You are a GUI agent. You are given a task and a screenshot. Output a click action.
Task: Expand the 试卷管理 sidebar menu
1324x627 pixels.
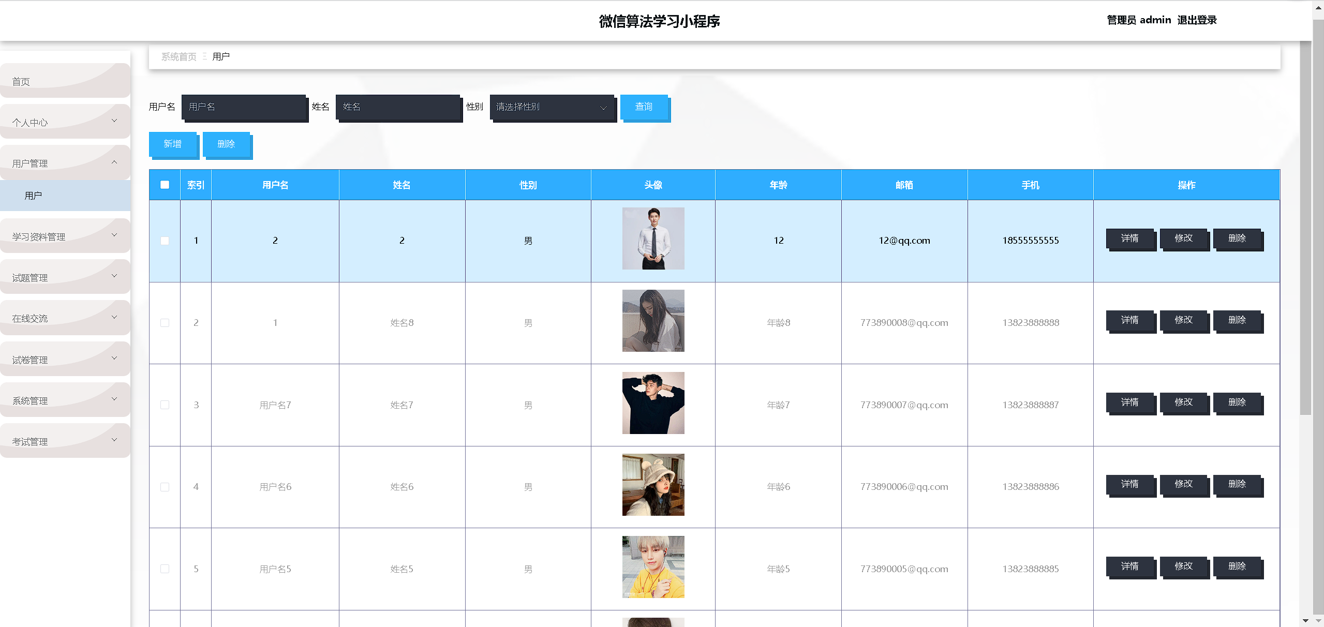(65, 359)
